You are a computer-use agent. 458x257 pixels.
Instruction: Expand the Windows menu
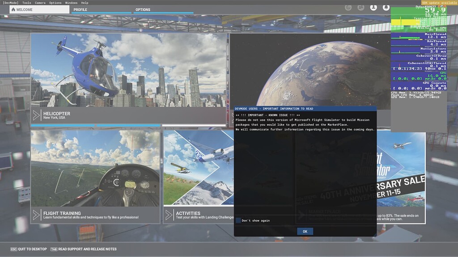(x=71, y=3)
